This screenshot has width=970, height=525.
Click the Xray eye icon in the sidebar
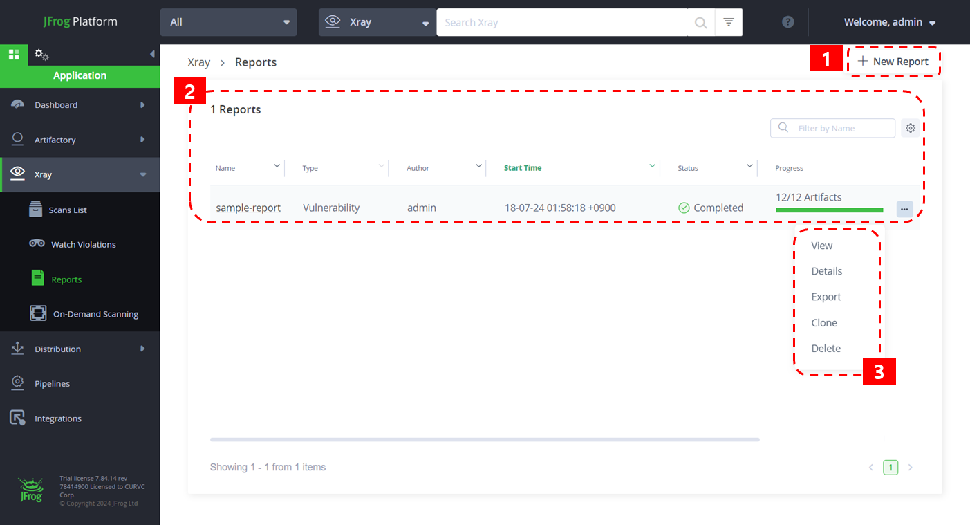18,174
